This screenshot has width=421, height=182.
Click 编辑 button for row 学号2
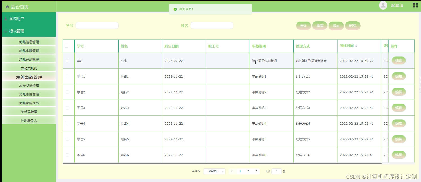[x=398, y=92]
